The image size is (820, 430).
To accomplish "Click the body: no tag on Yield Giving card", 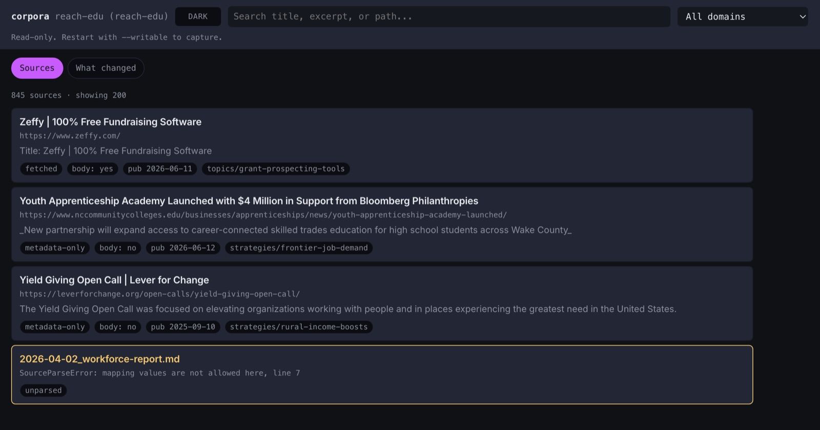I will [x=118, y=327].
